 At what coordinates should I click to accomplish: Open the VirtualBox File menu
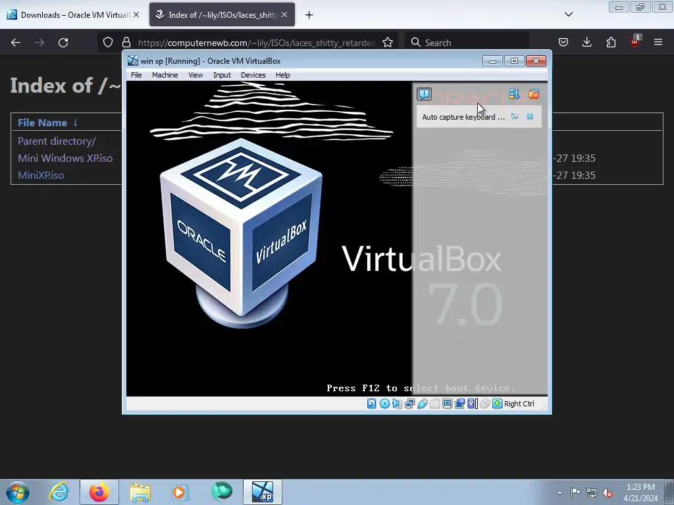136,75
